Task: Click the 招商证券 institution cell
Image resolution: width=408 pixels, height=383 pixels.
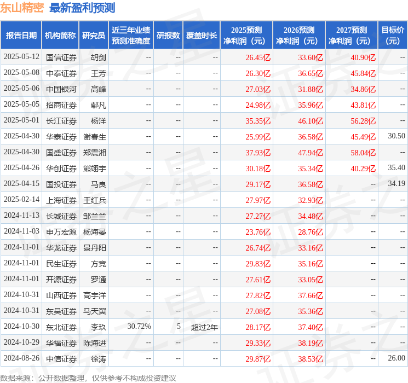Action: [61, 105]
